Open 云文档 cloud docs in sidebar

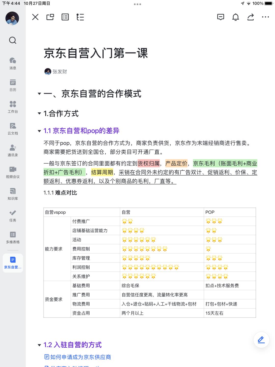coord(13,129)
